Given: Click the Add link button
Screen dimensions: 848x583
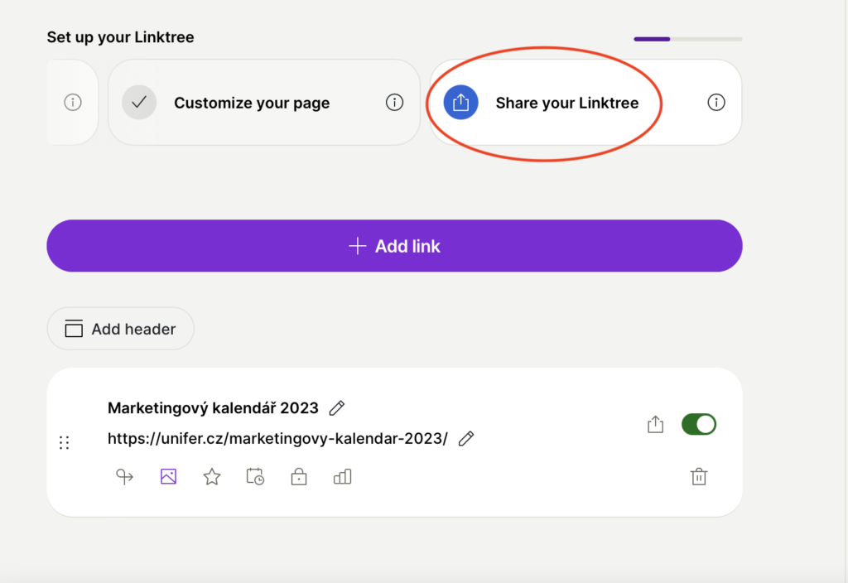Looking at the screenshot, I should click(394, 246).
